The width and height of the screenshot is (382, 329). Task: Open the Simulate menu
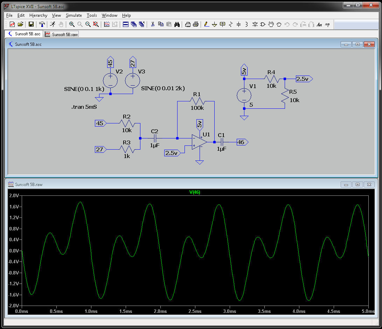(74, 15)
